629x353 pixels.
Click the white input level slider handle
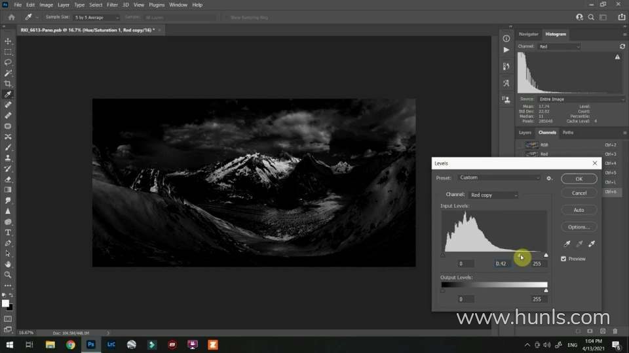click(546, 255)
